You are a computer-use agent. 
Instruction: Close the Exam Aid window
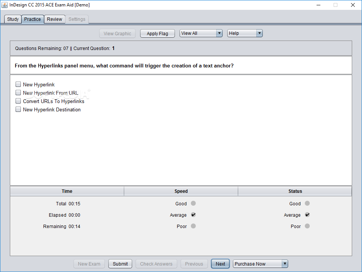point(353,5)
